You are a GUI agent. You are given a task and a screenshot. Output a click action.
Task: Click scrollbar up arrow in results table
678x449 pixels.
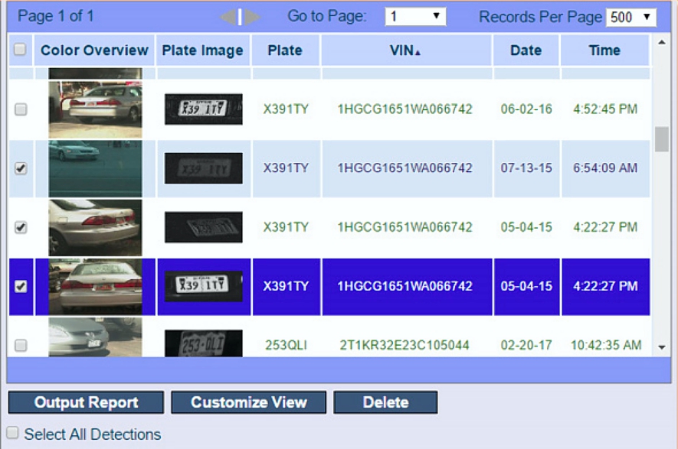click(x=662, y=41)
